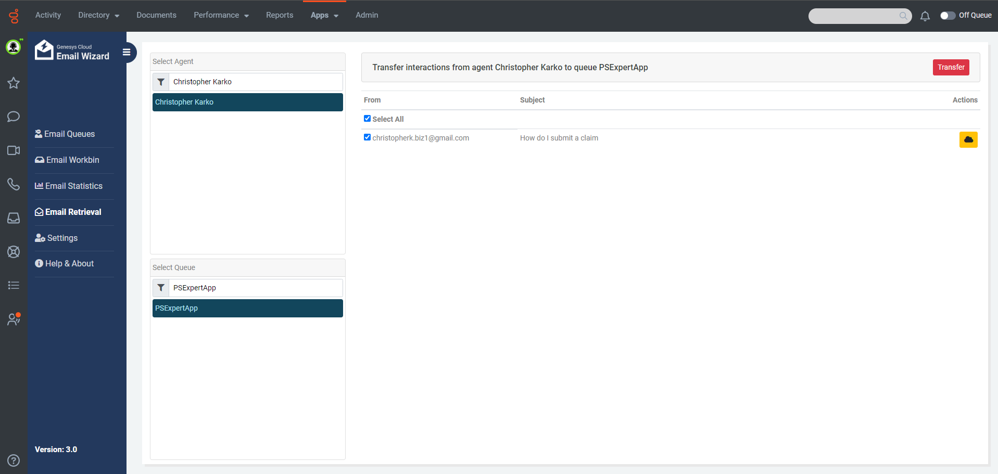Open the favorites star in the sidebar
Image resolution: width=998 pixels, height=474 pixels.
click(x=14, y=83)
